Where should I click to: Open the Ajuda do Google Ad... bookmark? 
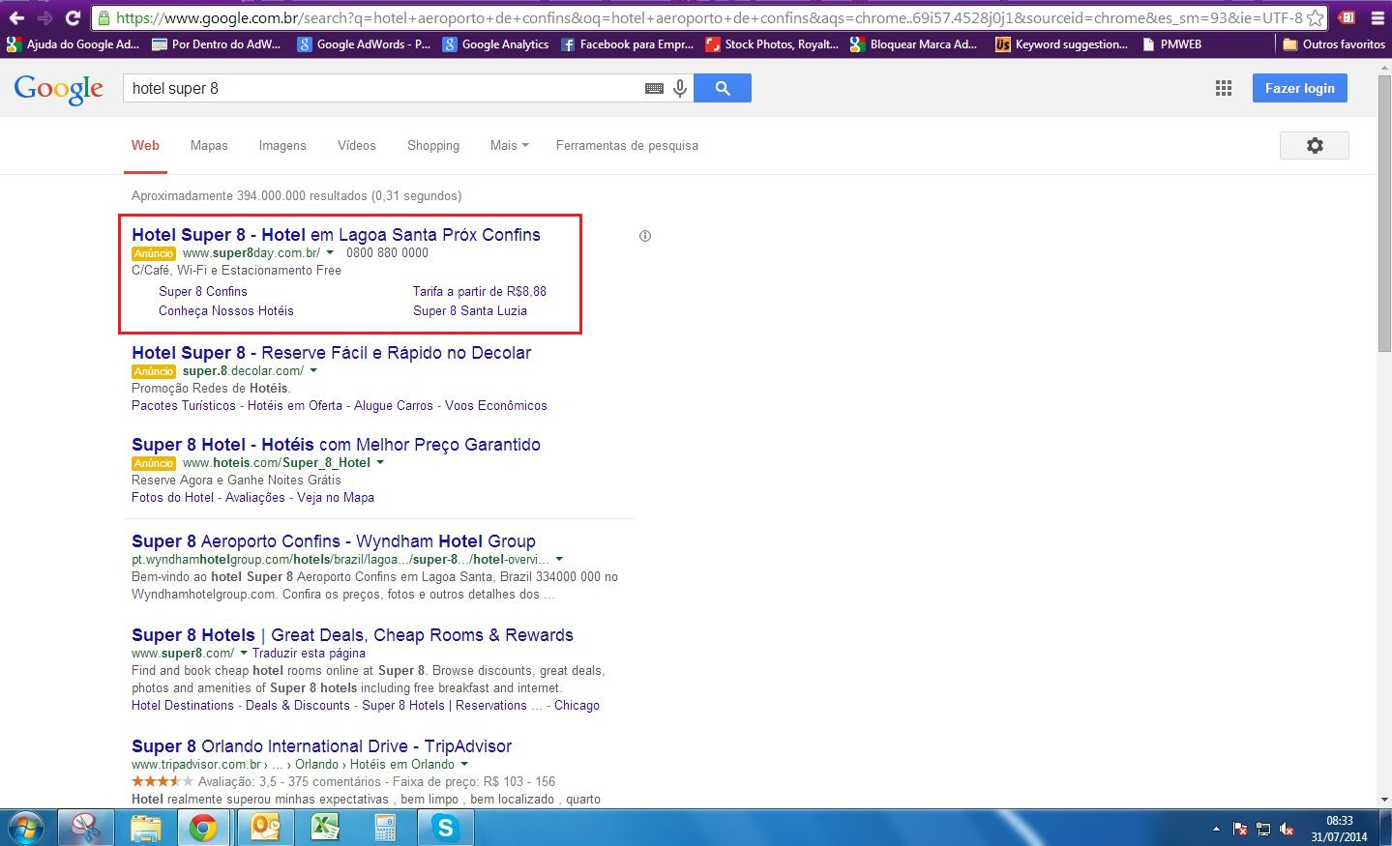73,44
